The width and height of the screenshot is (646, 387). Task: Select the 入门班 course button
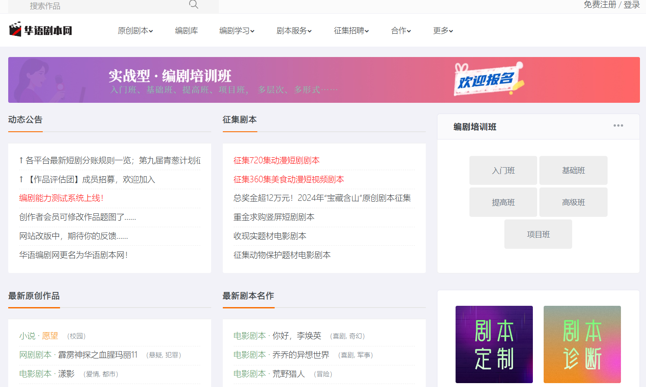click(x=503, y=171)
